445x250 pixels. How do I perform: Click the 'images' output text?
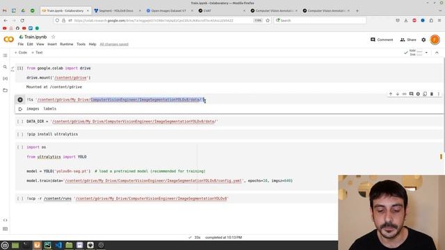click(x=33, y=109)
